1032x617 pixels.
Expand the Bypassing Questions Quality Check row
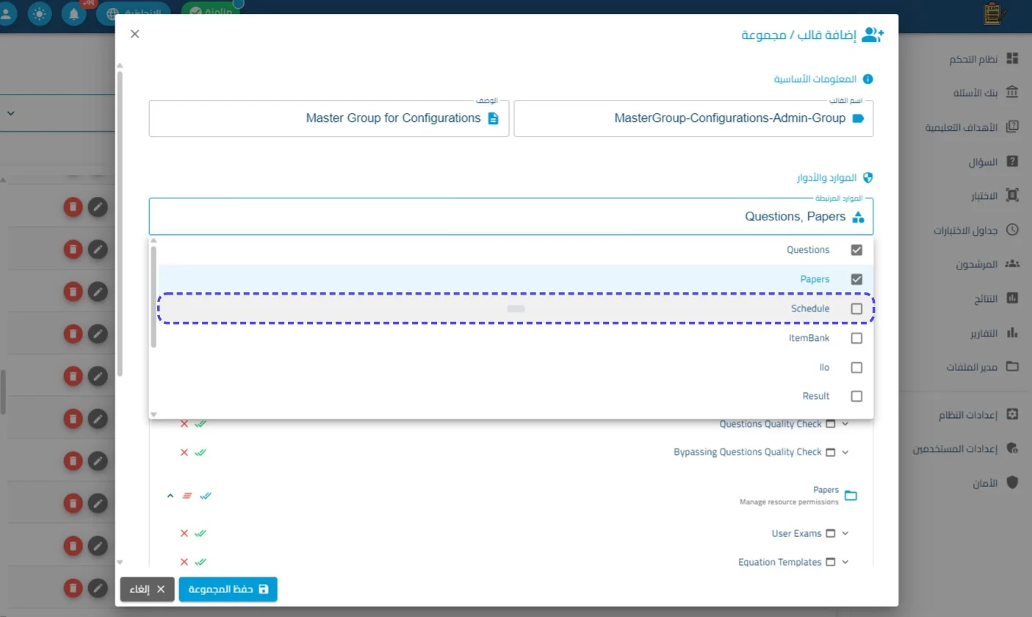click(x=845, y=452)
